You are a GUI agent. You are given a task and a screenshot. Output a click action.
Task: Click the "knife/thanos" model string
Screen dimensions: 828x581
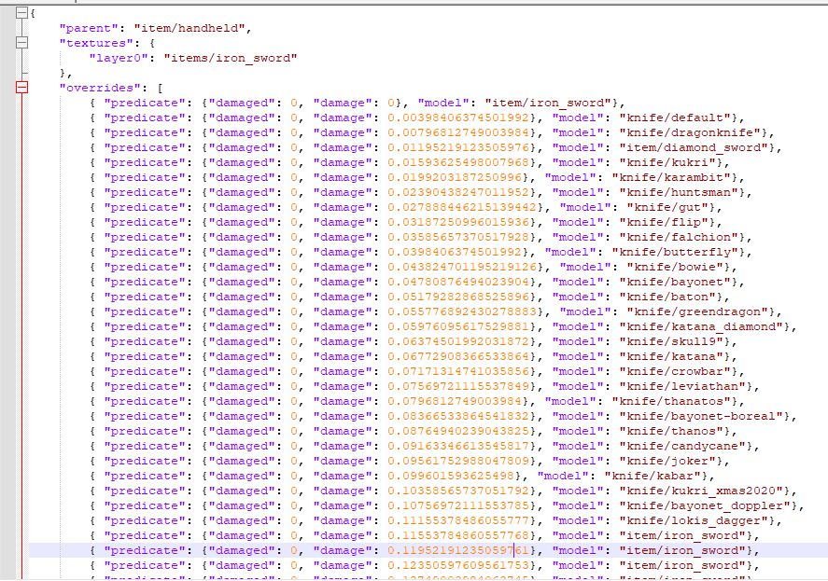[x=671, y=431]
